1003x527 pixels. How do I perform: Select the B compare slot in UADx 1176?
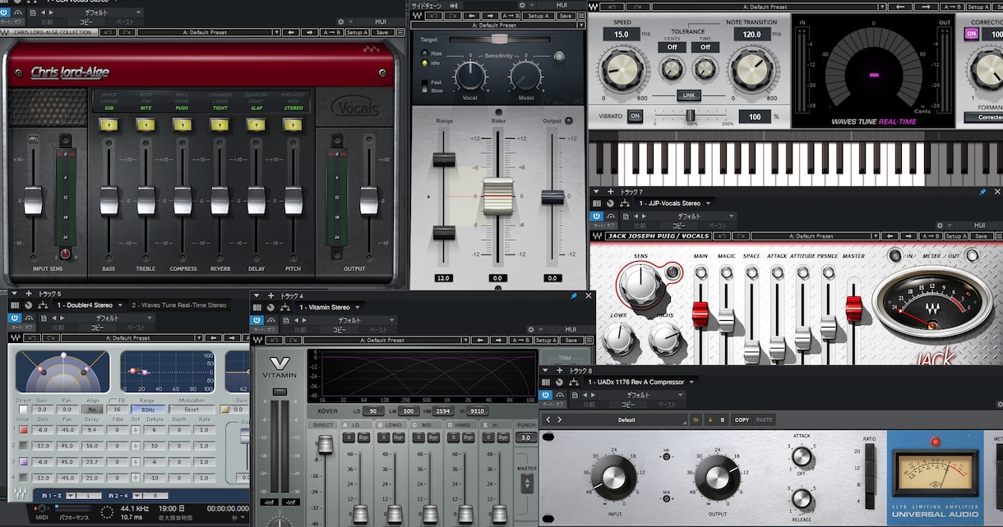click(x=723, y=419)
